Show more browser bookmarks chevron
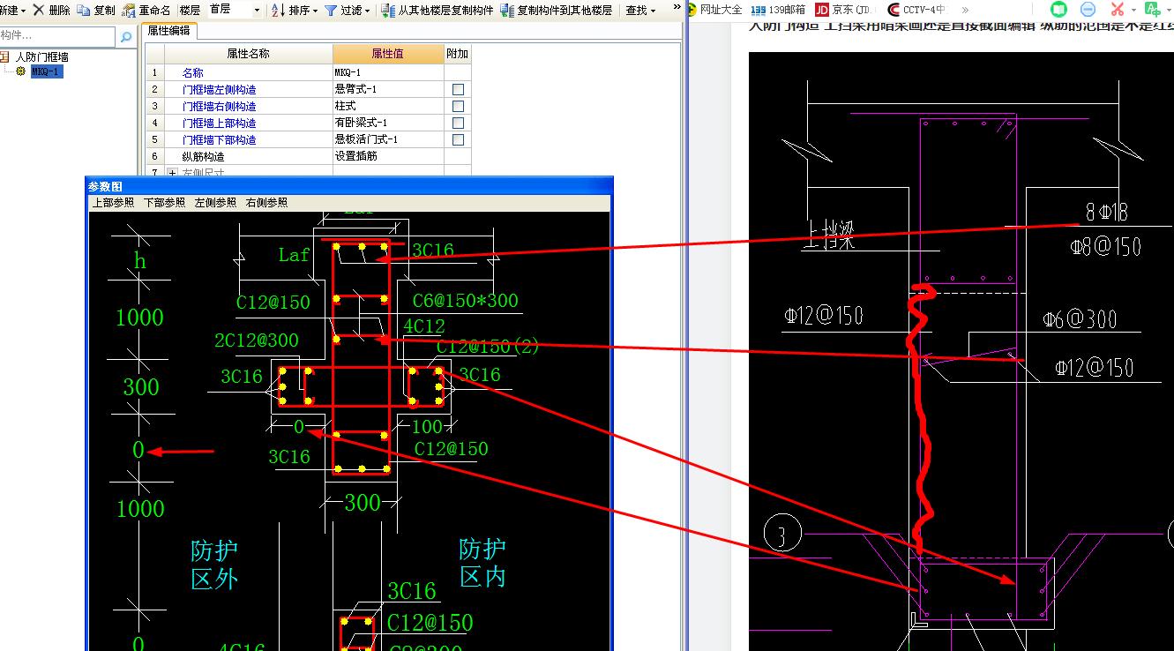The image size is (1174, 651). click(x=964, y=10)
